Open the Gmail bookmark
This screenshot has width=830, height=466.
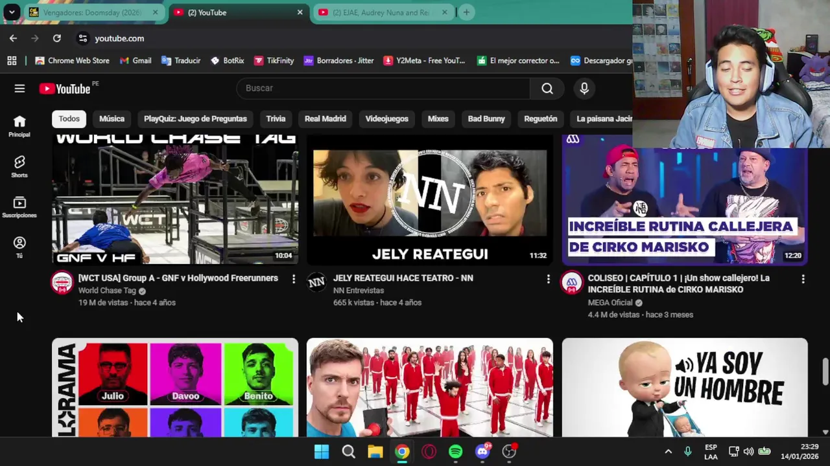tap(136, 60)
